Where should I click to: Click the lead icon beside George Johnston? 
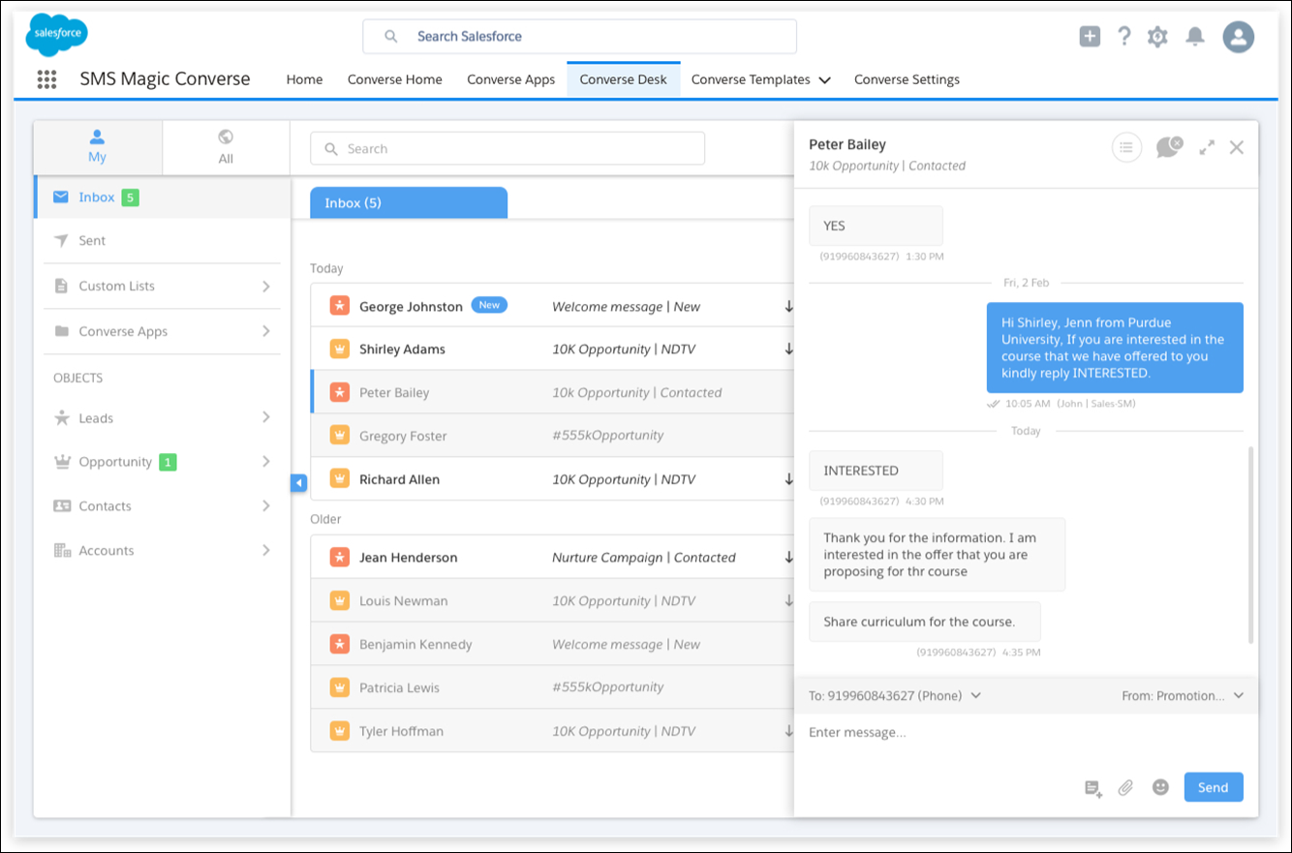[x=339, y=306]
